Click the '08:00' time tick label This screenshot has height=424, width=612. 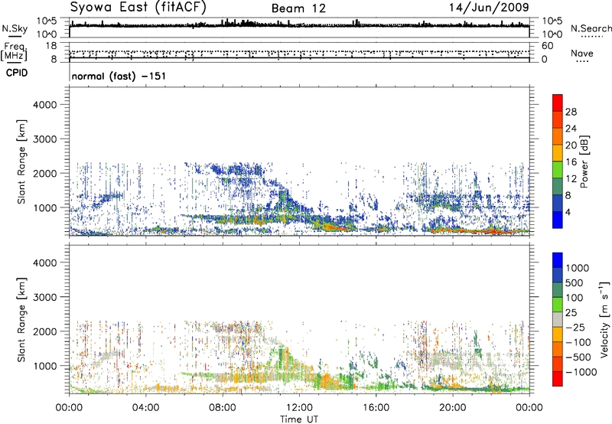tap(223, 408)
